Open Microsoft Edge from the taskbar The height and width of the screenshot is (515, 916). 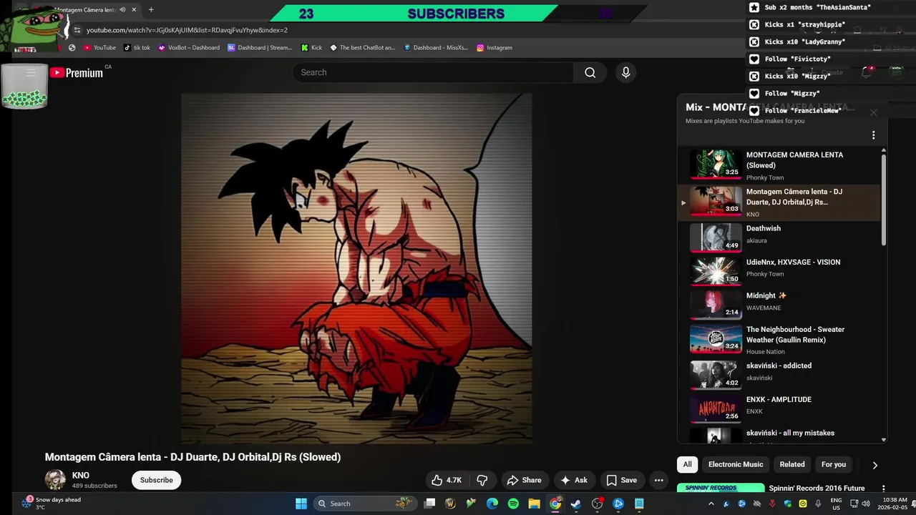point(492,504)
